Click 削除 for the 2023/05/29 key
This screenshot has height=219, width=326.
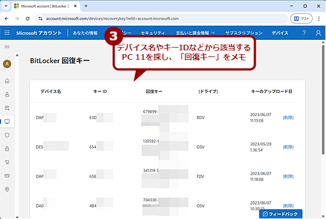click(288, 147)
